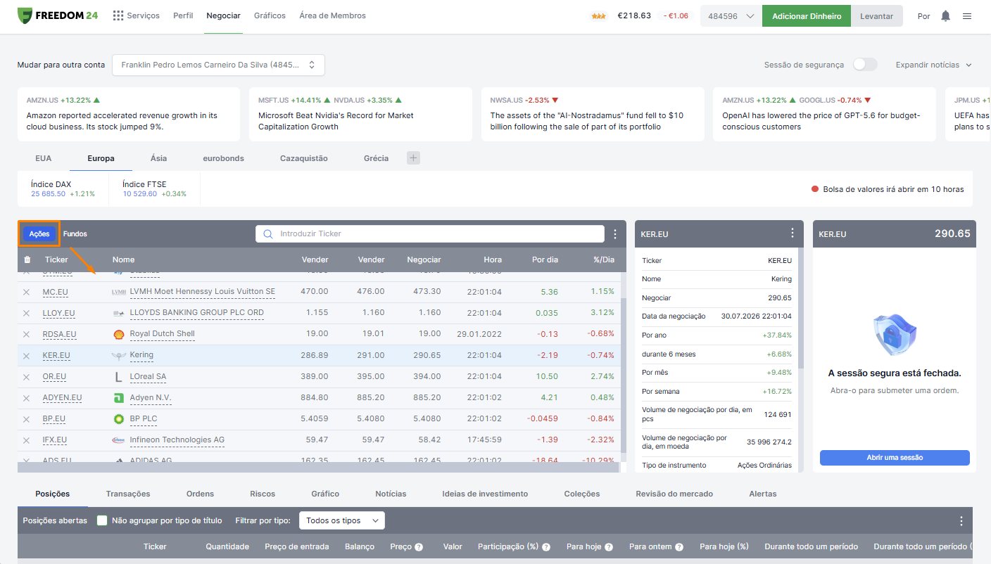This screenshot has width=991, height=564.
Task: Open the notifications bell
Action: [x=945, y=16]
